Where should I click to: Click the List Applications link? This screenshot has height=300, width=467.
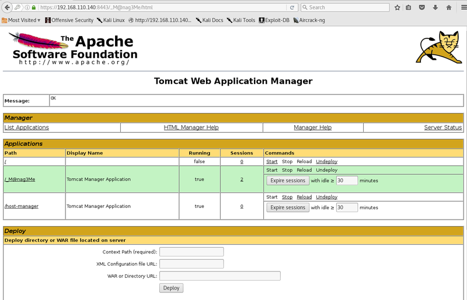click(27, 128)
